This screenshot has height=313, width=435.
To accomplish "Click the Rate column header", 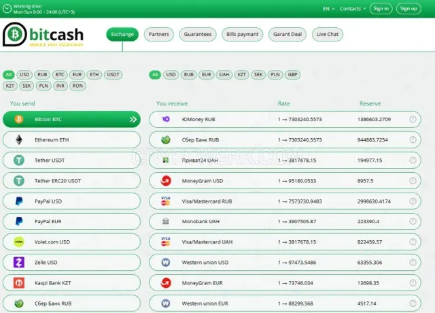I will [283, 103].
